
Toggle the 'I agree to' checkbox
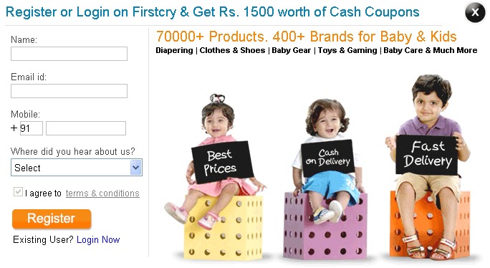(x=18, y=192)
